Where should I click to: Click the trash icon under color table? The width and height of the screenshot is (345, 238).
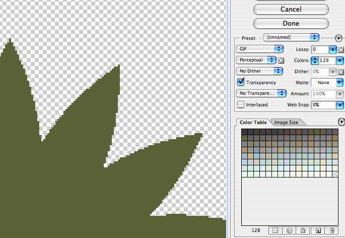pyautogui.click(x=332, y=230)
